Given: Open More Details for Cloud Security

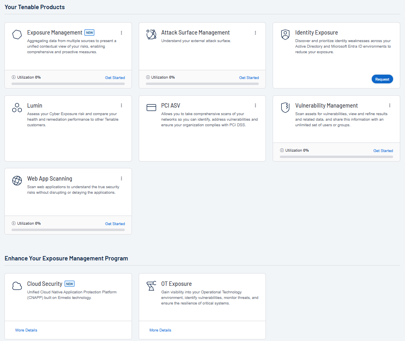Looking at the screenshot, I should (26, 330).
